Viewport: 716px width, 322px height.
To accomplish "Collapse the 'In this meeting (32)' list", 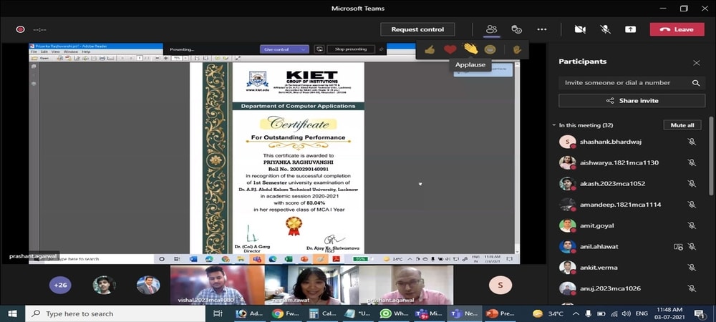I will (x=554, y=125).
